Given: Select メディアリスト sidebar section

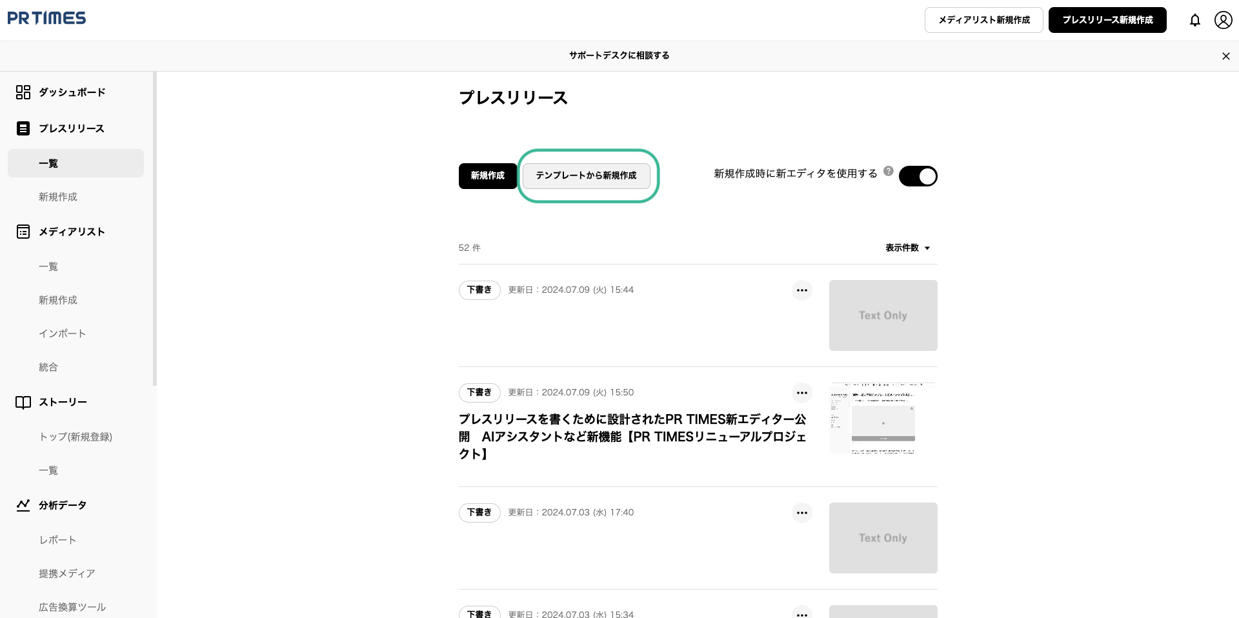Looking at the screenshot, I should point(72,232).
